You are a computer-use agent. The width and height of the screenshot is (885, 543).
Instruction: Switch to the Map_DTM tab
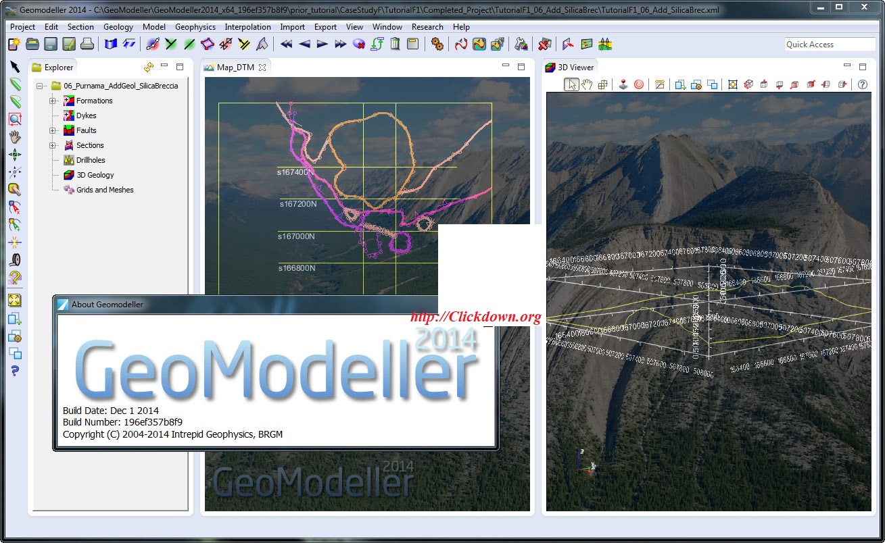[235, 67]
